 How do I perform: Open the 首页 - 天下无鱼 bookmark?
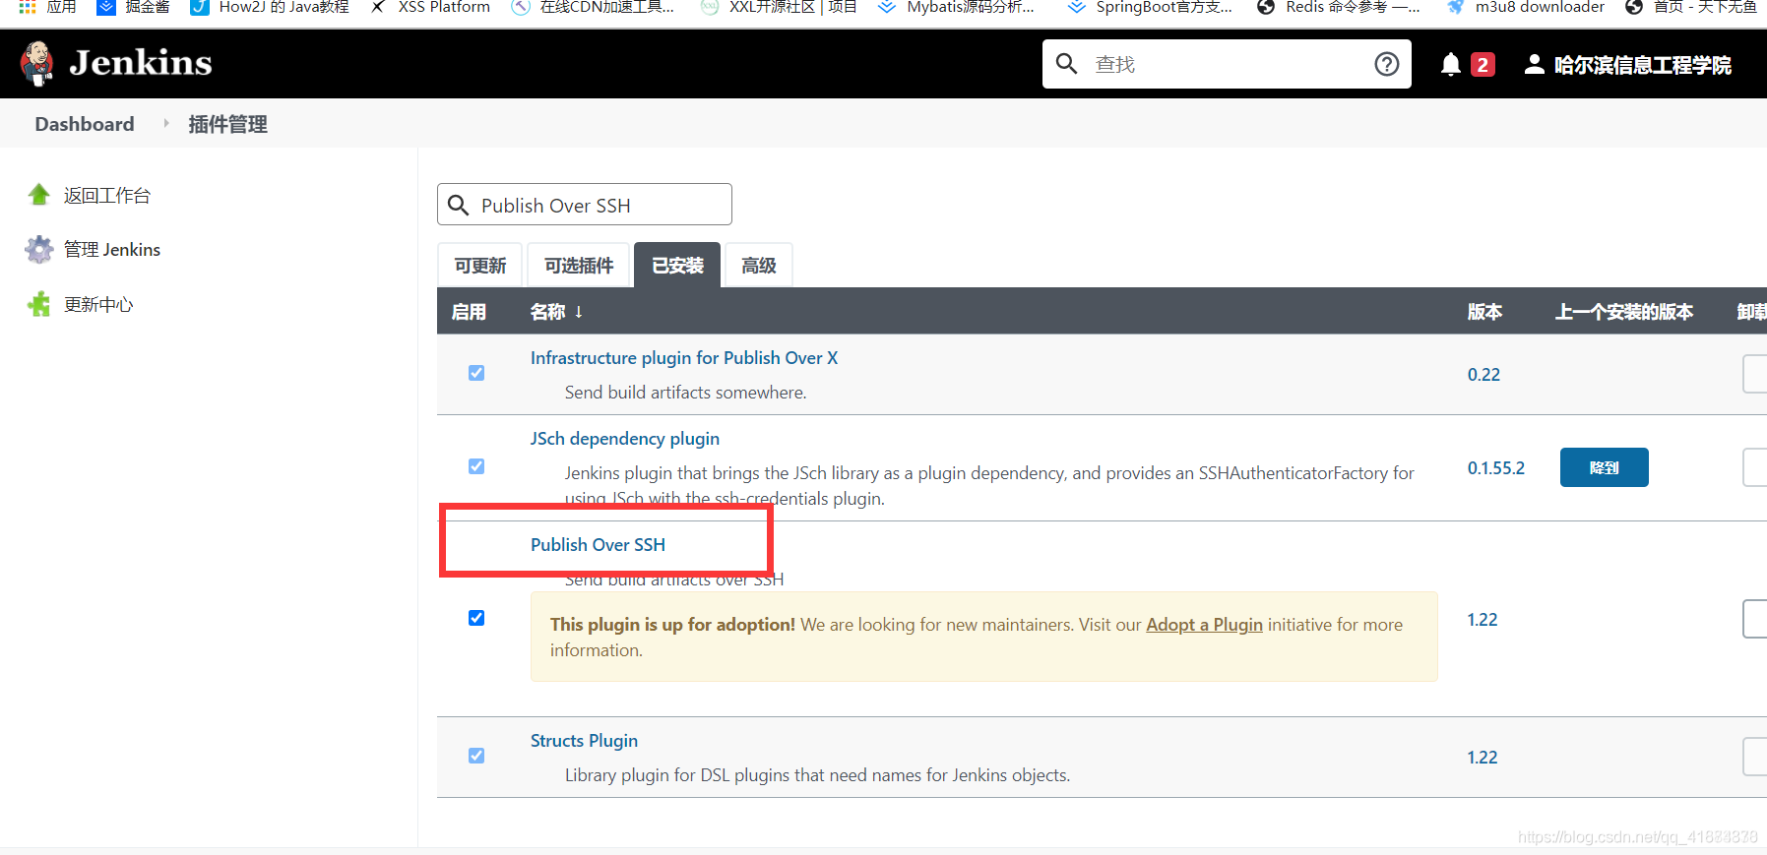(1691, 7)
